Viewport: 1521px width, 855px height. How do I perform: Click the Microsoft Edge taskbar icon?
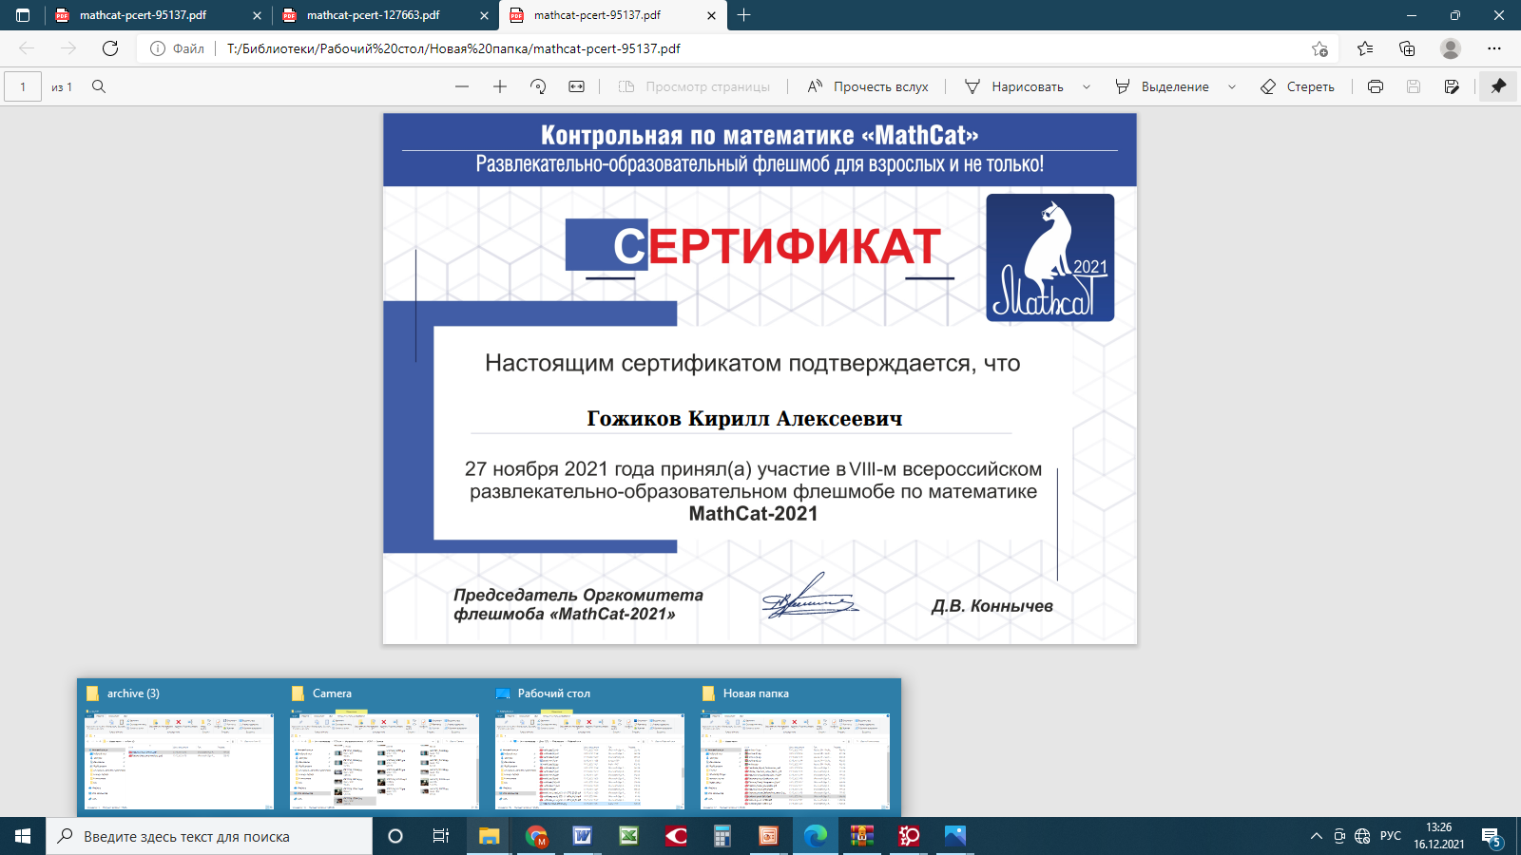pyautogui.click(x=816, y=836)
